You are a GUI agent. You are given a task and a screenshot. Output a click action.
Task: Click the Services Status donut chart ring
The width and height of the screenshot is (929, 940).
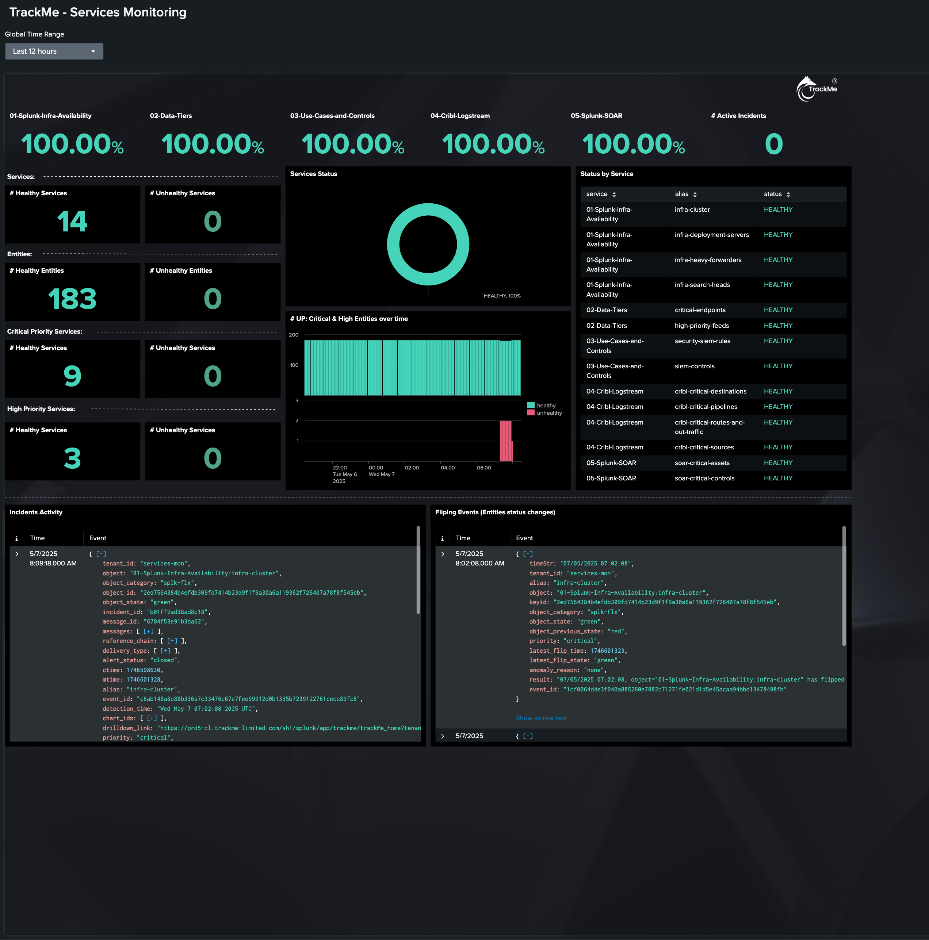pos(428,210)
